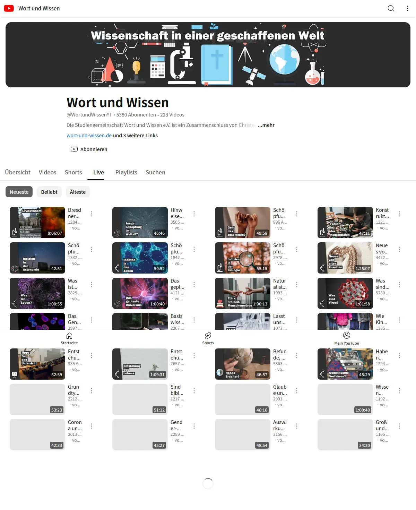Open options for the 49:58 video
This screenshot has height=510, width=416.
click(x=297, y=214)
